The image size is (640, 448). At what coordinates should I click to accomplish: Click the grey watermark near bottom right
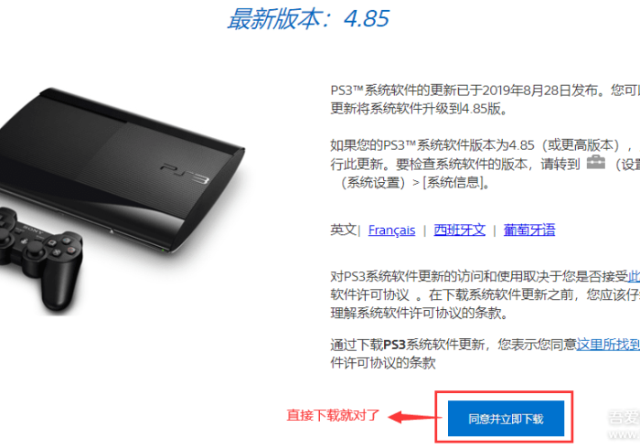[624, 424]
